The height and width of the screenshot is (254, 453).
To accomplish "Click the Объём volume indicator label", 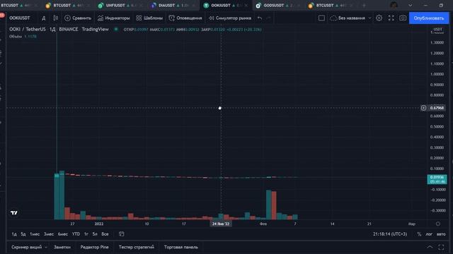I will 16,37.
